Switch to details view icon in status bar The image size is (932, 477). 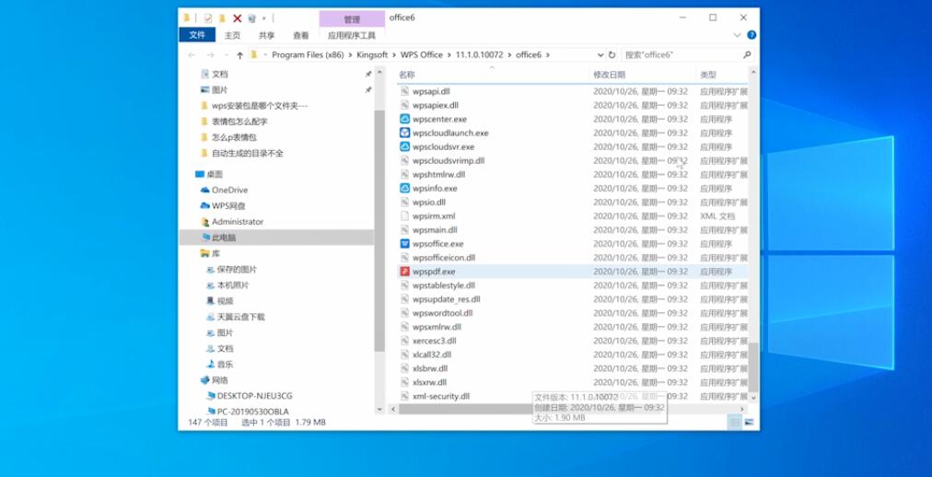(x=735, y=423)
